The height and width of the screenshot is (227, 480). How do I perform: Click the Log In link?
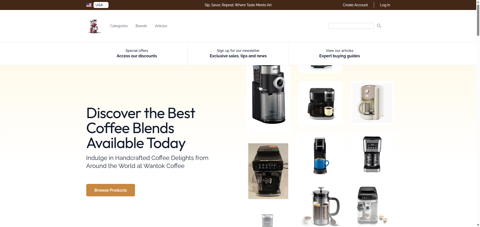(385, 5)
